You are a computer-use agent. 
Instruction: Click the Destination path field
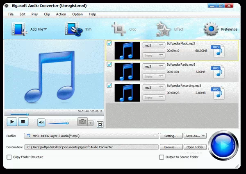click(91, 147)
